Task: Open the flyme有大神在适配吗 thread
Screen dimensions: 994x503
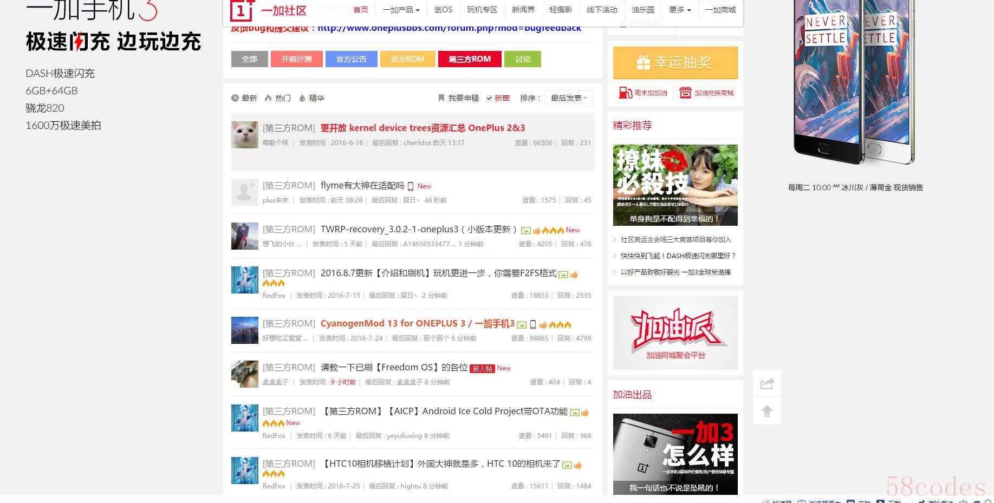Action: point(362,185)
